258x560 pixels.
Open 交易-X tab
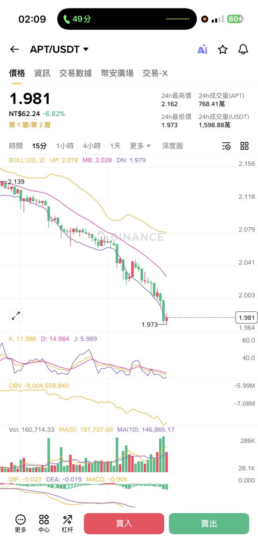tap(155, 73)
